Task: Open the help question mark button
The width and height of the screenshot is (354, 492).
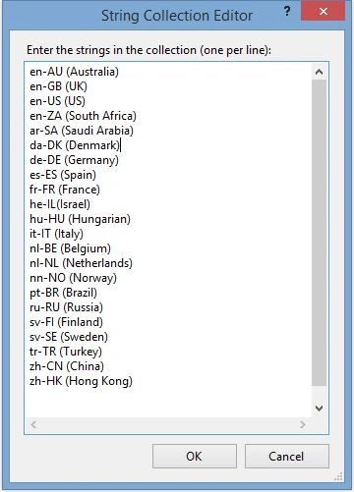Action: tap(287, 11)
